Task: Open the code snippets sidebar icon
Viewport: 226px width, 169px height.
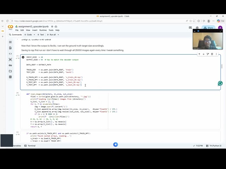Action: tap(10, 54)
